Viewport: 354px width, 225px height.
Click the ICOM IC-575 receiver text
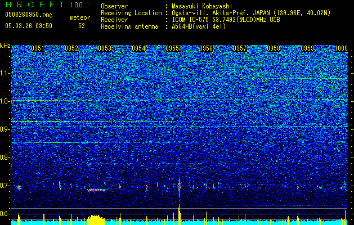tap(226, 20)
